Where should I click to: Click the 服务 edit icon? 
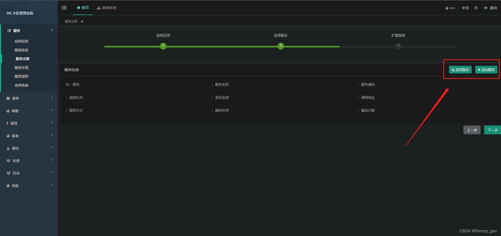point(9,31)
